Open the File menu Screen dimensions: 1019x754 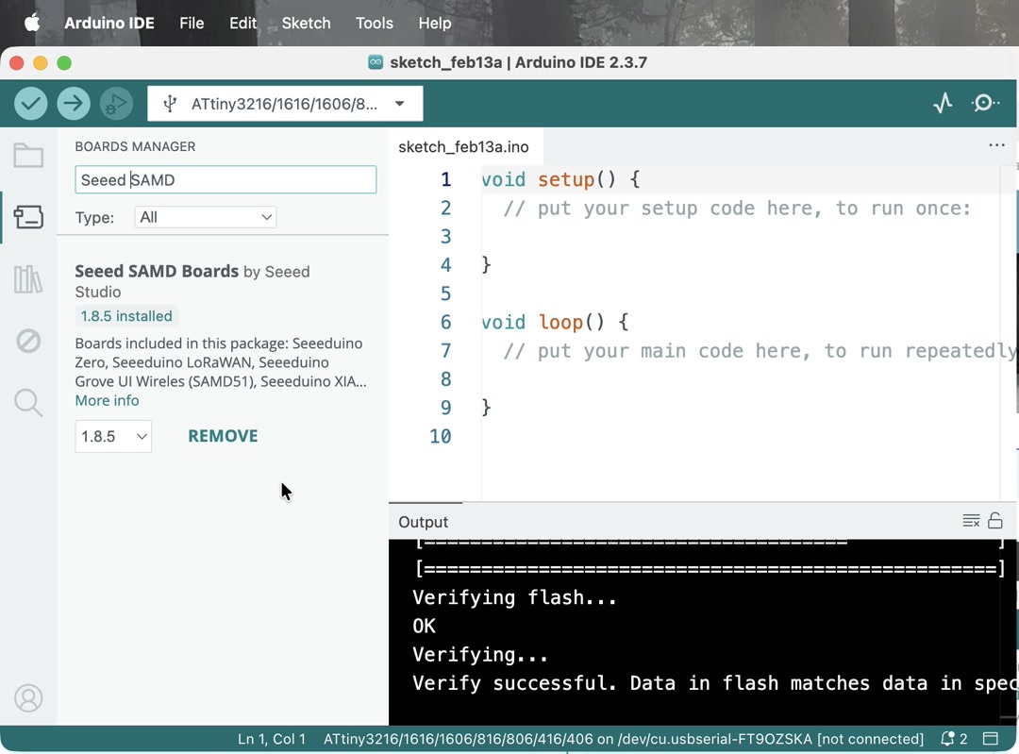point(192,23)
